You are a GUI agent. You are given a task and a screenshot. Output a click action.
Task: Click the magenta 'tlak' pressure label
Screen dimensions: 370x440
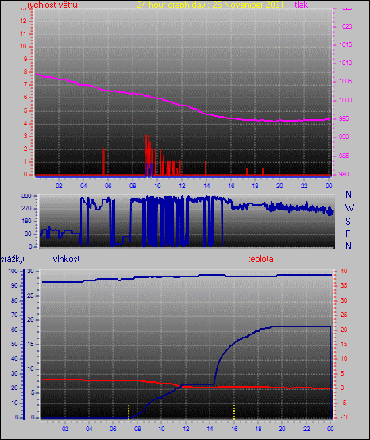coord(302,5)
